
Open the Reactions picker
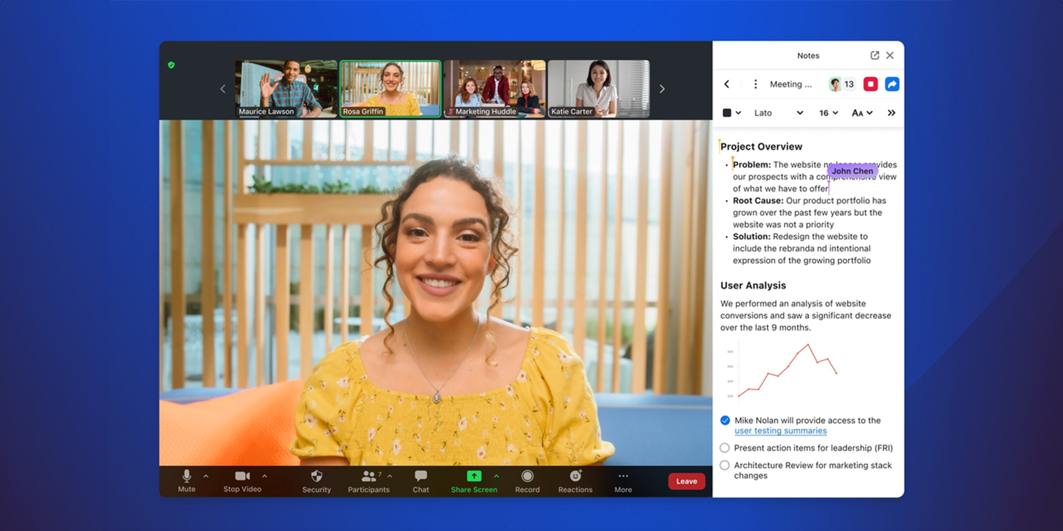click(575, 481)
